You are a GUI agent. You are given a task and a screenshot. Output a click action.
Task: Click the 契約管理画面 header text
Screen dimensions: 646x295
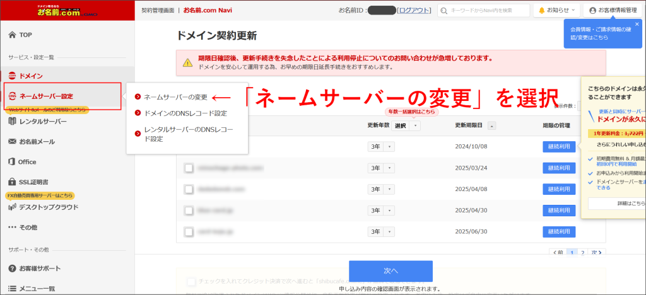point(157,10)
